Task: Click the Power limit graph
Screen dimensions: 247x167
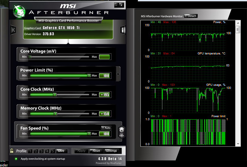Action: (188, 132)
